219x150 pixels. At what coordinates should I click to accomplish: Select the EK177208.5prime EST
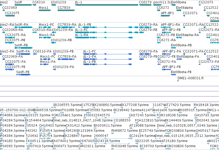(x=135, y=105)
